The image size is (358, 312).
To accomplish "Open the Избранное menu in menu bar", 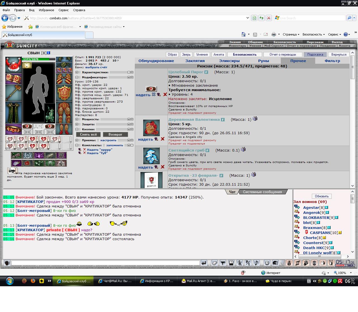I will click(x=46, y=10).
